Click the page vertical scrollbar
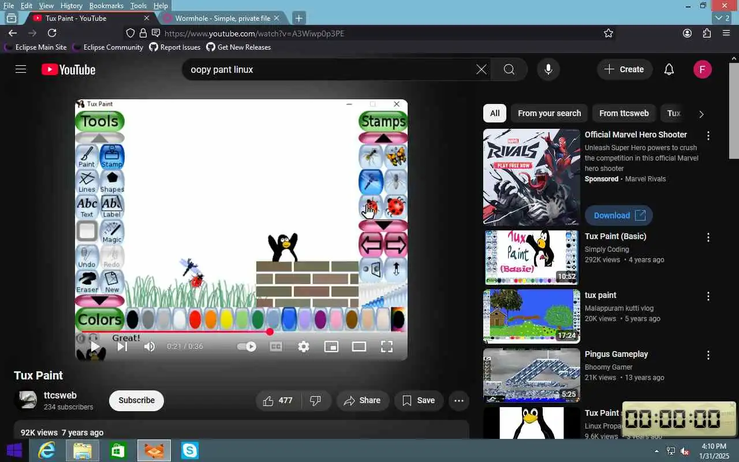739x462 pixels. [x=734, y=110]
